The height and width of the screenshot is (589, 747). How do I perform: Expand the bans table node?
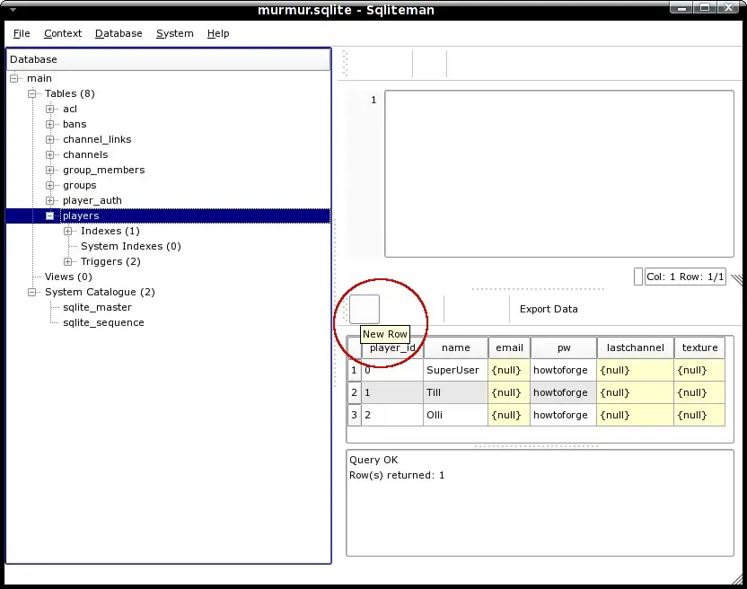click(50, 124)
